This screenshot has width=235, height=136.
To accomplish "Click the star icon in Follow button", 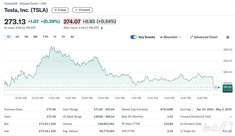I will pos(56,10).
